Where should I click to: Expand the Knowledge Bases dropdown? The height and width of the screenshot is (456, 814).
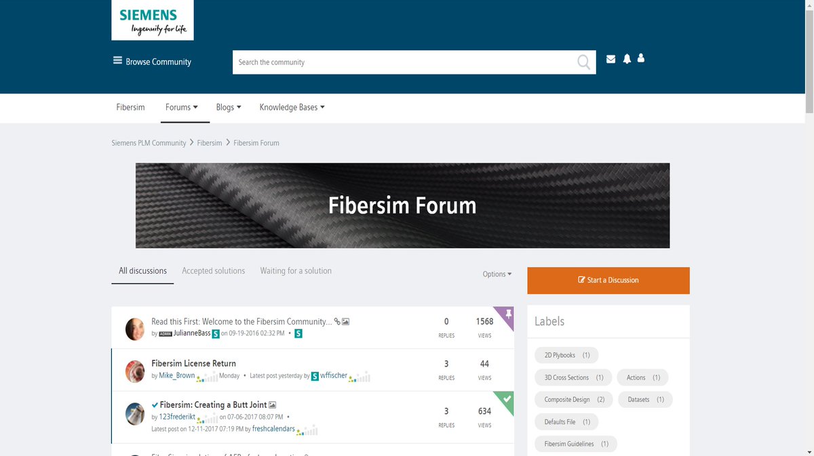coord(292,107)
